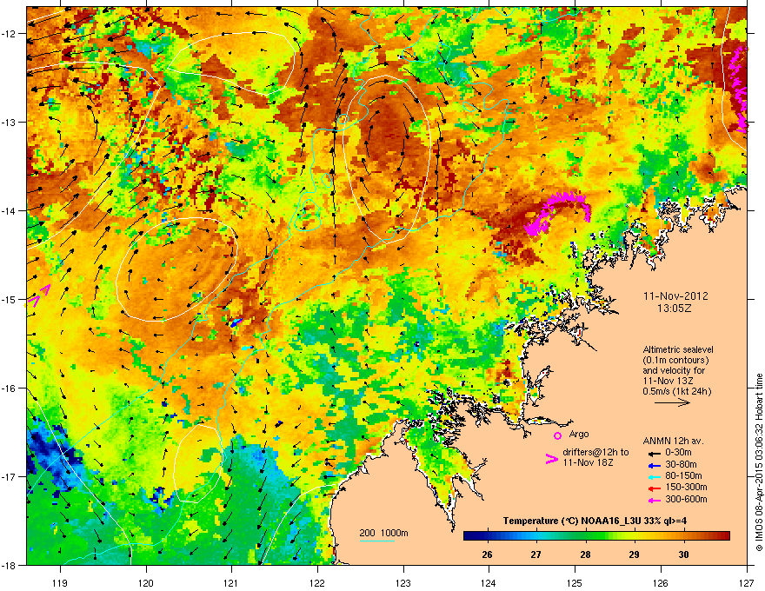Viewport: 765px width, 591px height.
Task: Click latitude axis label -12
Action: click(x=10, y=33)
